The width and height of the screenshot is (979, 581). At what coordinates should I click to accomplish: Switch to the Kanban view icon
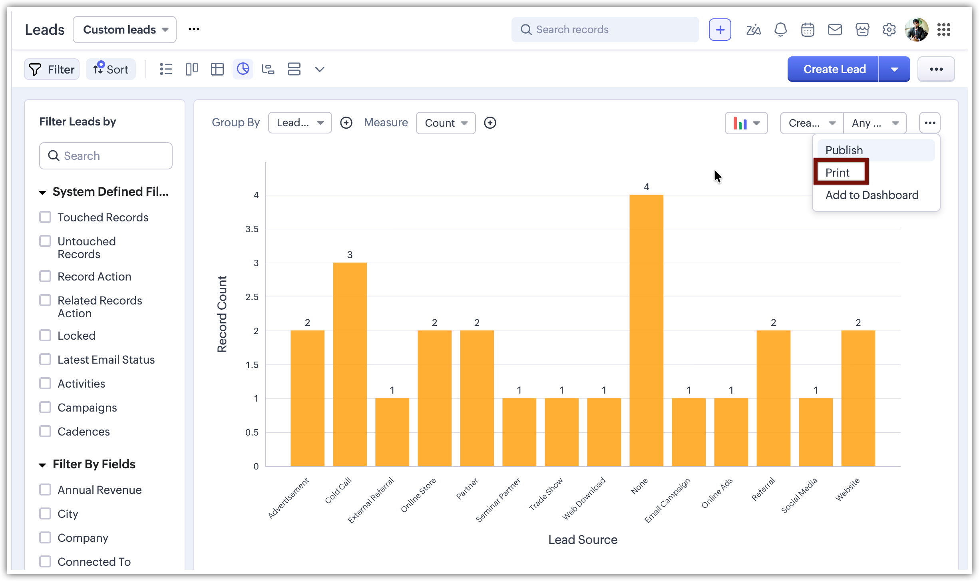[x=192, y=69]
